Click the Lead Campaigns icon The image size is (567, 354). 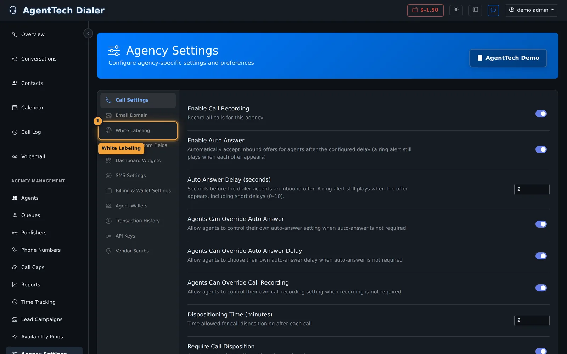15,319
